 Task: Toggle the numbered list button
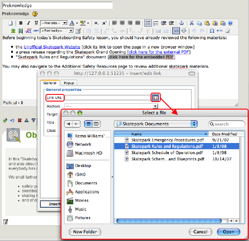pyautogui.click(x=156, y=23)
